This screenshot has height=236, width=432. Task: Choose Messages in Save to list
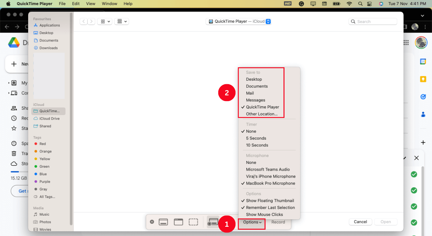pyautogui.click(x=255, y=100)
